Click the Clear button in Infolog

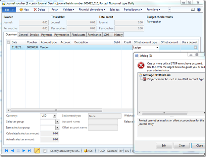[182, 145]
